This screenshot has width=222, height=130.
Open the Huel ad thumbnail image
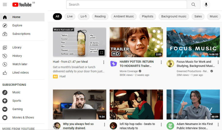pos(80,42)
